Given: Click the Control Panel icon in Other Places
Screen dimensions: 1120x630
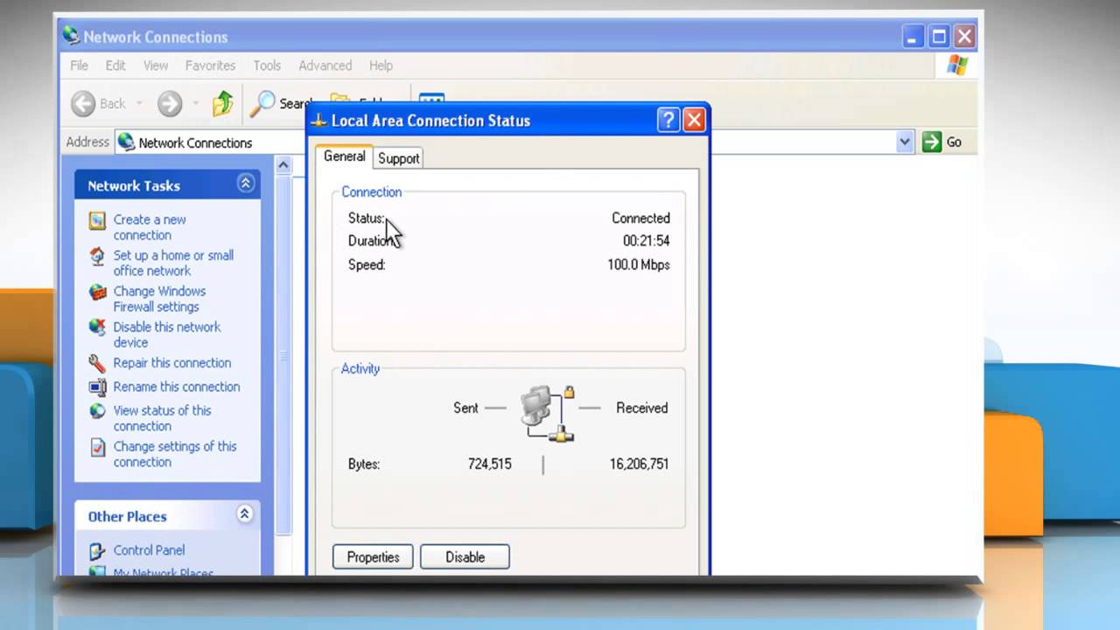Looking at the screenshot, I should (x=97, y=550).
